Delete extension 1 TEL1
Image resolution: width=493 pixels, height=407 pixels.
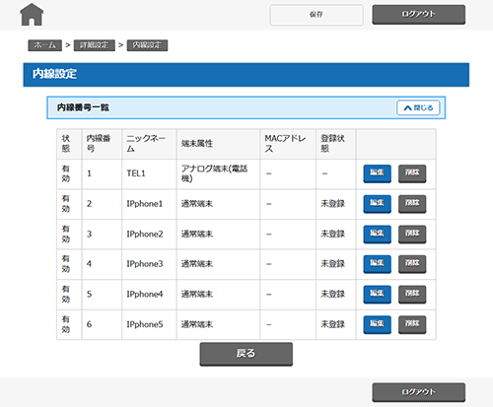click(x=412, y=173)
